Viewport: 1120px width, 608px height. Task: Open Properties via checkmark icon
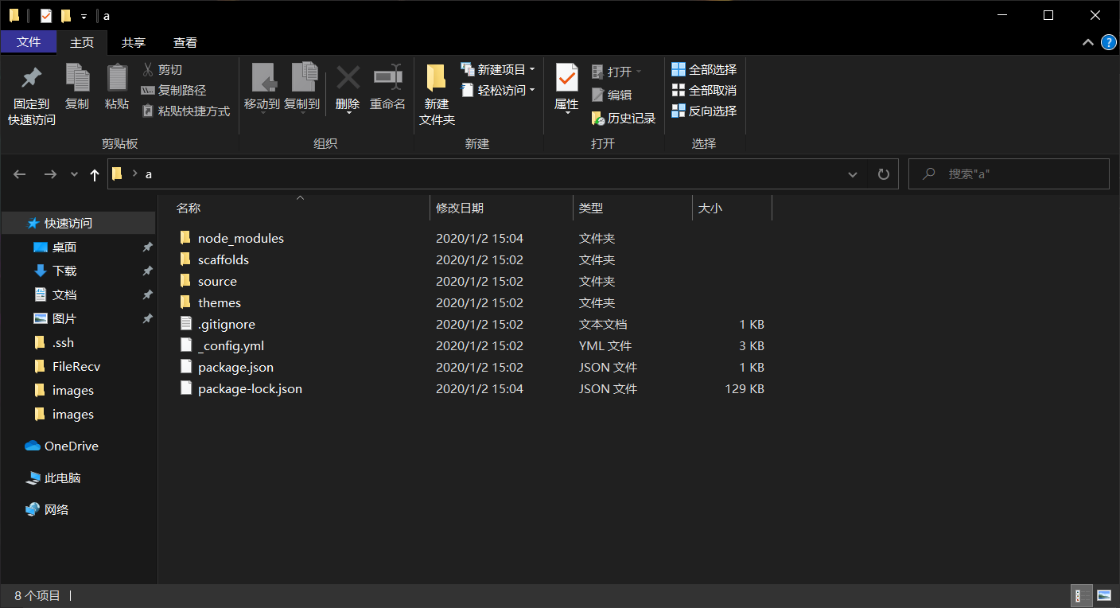coord(566,78)
